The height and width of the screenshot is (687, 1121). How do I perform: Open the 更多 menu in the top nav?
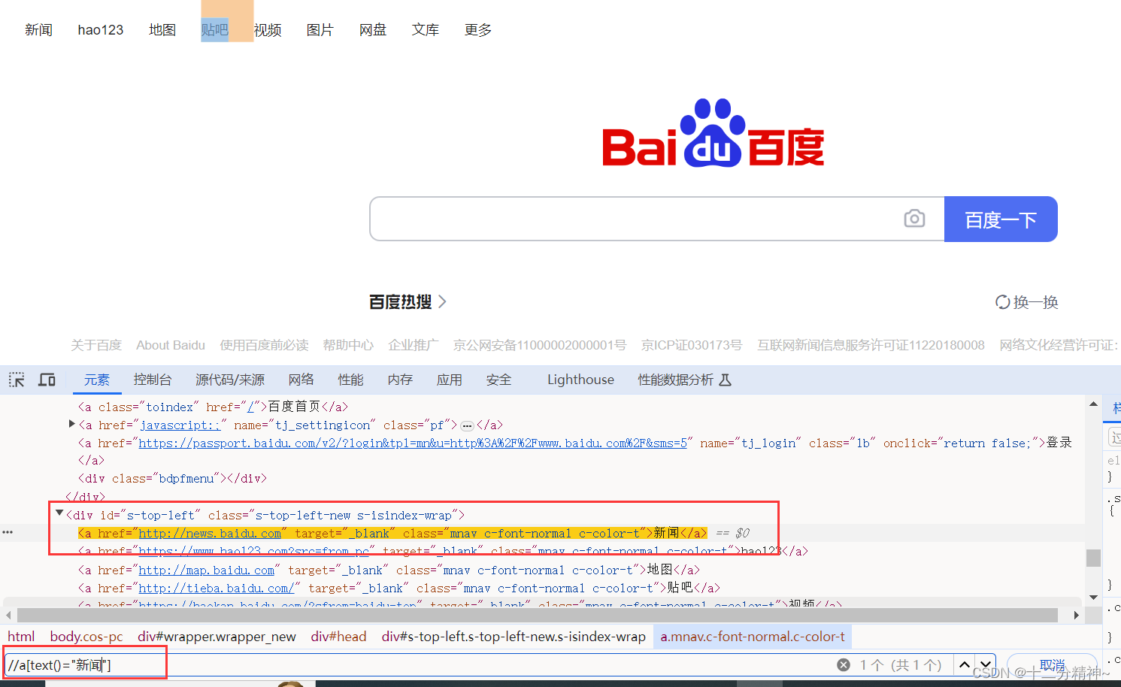point(478,30)
